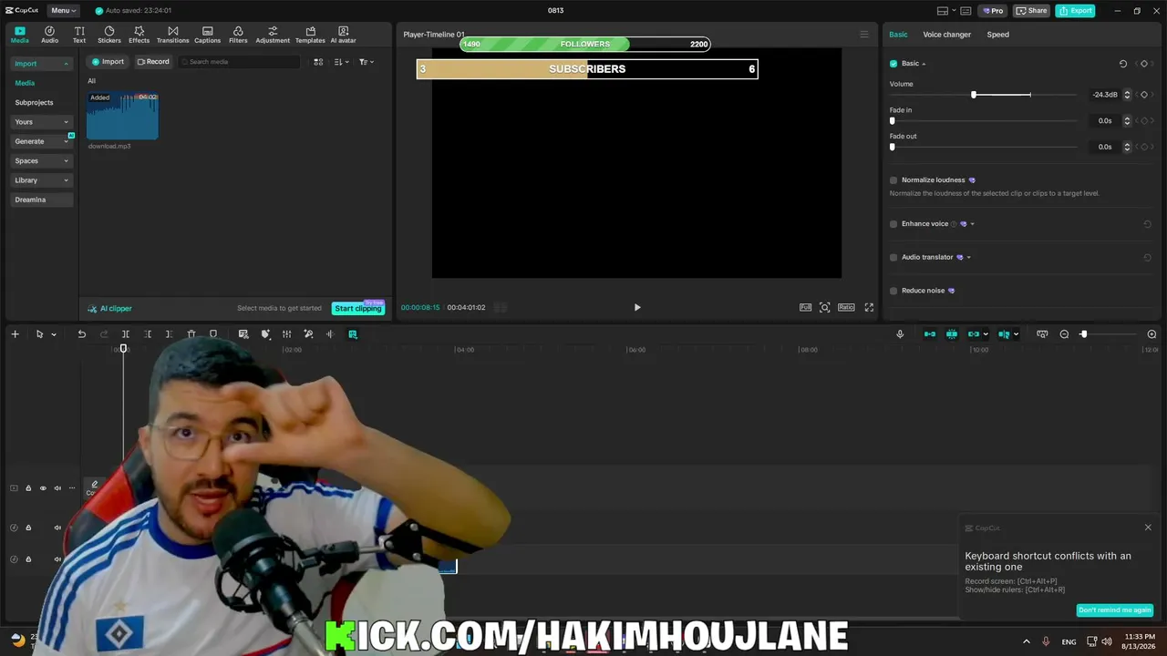Open the media sort dropdown
1167x656 pixels.
pos(341,62)
